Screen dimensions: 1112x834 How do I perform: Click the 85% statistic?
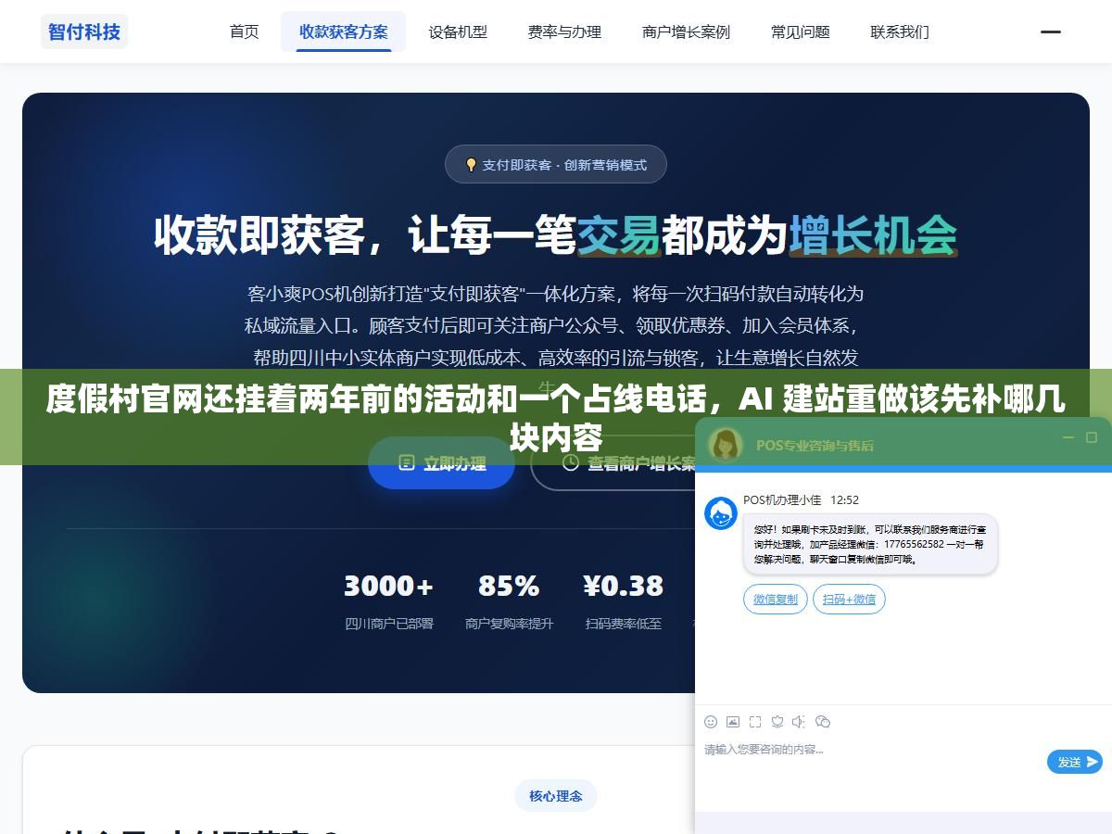(509, 586)
